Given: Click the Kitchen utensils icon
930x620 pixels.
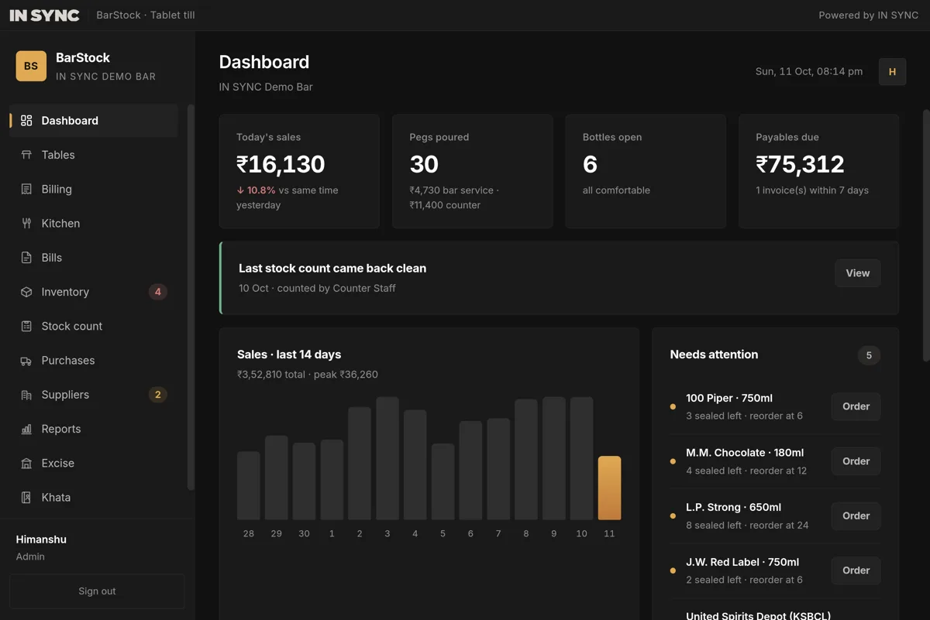Looking at the screenshot, I should [x=26, y=224].
